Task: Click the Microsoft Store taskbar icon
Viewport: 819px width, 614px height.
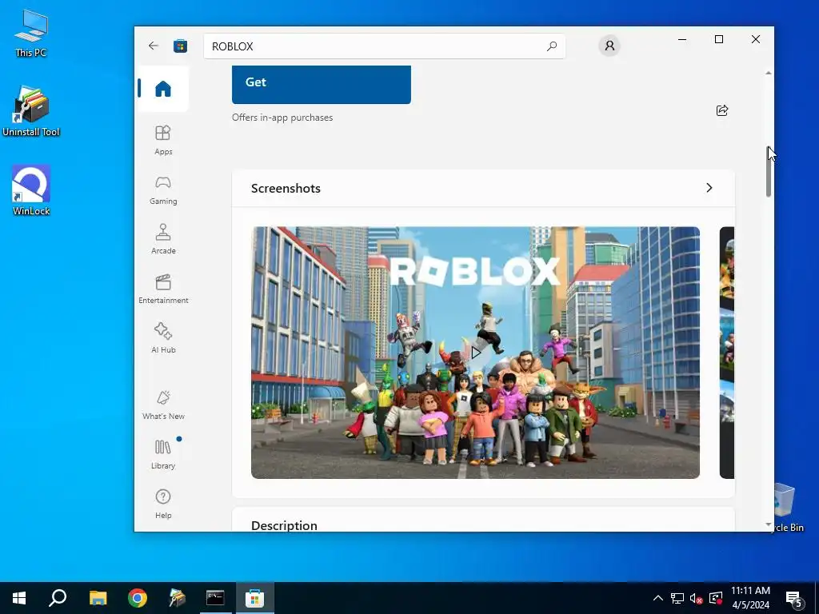Action: tap(254, 598)
